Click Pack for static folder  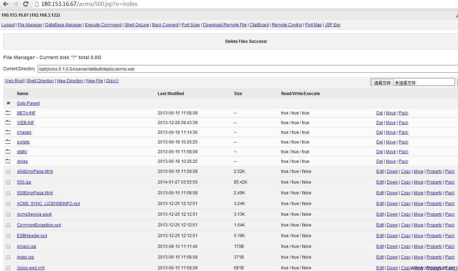[x=403, y=152]
